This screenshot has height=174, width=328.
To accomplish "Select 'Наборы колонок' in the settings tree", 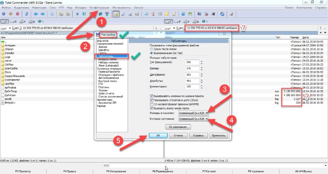I will pos(109,62).
